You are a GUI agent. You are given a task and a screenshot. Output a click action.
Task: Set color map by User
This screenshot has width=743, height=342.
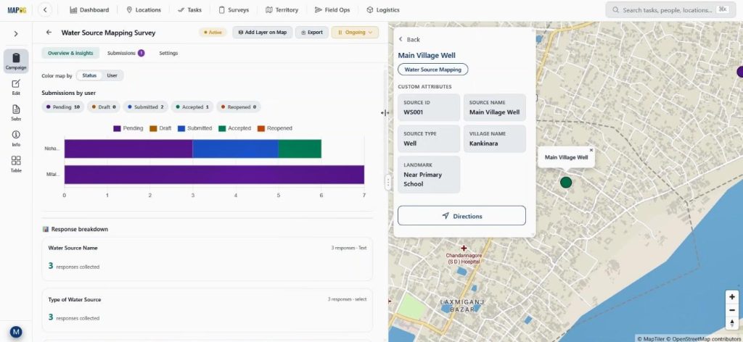(x=112, y=75)
